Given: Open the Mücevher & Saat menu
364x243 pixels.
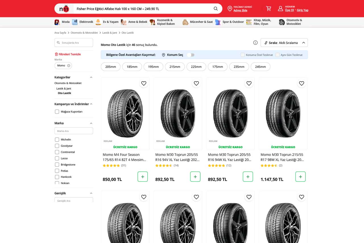Looking at the screenshot, I should click(198, 22).
